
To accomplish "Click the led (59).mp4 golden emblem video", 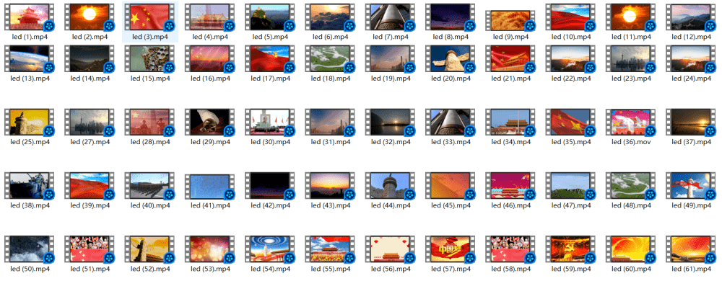I will click(x=571, y=249).
